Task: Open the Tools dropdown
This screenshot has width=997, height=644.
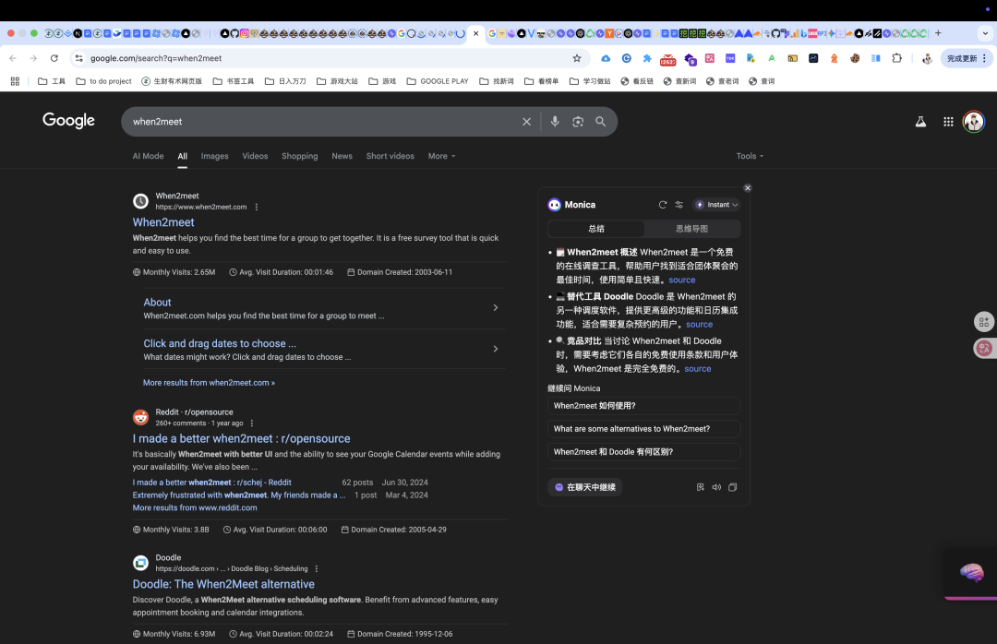Action: pos(750,156)
